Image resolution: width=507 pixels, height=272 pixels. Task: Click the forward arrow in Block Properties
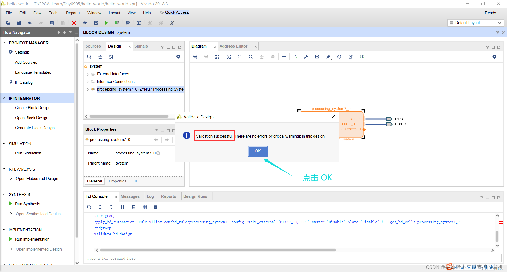pyautogui.click(x=167, y=140)
